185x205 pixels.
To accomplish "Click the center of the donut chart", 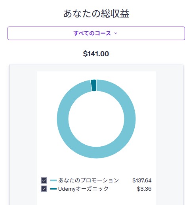I will pyautogui.click(x=96, y=119).
